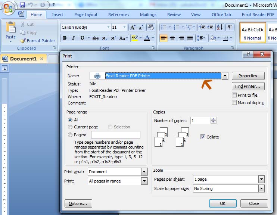The height and width of the screenshot is (215, 277).
Task: Switch to the Page Layout tab
Action: click(86, 15)
